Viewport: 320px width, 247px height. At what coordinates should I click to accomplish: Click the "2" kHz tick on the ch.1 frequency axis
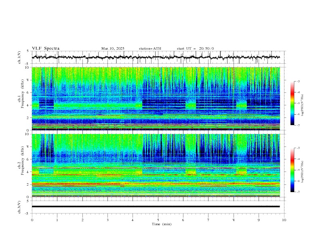pos(28,118)
